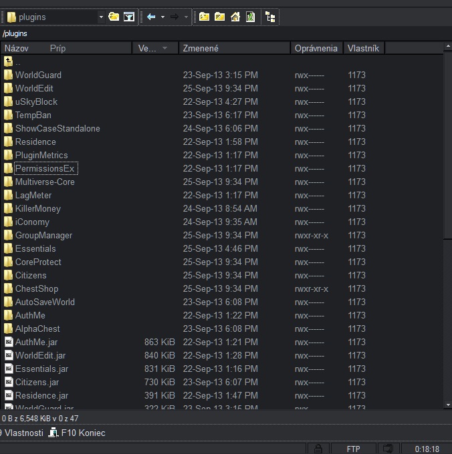Screen dimensions: 452x454
Task: Select the AuthMe folder icon
Action: pos(9,315)
